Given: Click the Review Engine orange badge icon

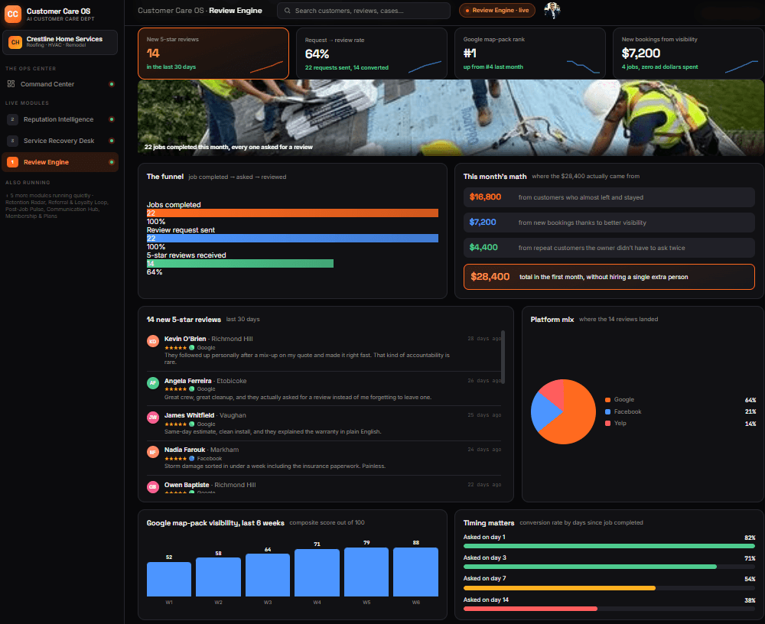Looking at the screenshot, I should (x=13, y=162).
